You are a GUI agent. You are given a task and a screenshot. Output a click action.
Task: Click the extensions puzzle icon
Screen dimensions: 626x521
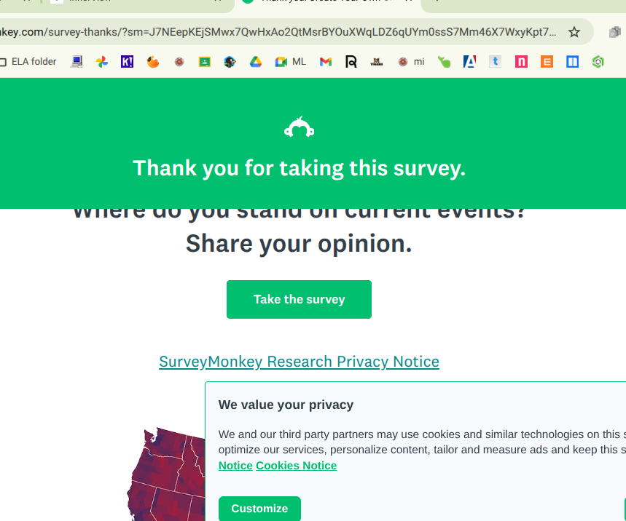(x=615, y=32)
